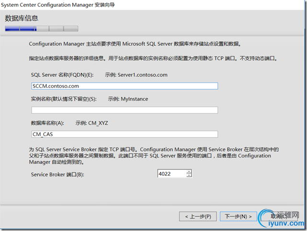Click the database name field containing CM_CAS
This screenshot has width=307, height=231.
125,134
